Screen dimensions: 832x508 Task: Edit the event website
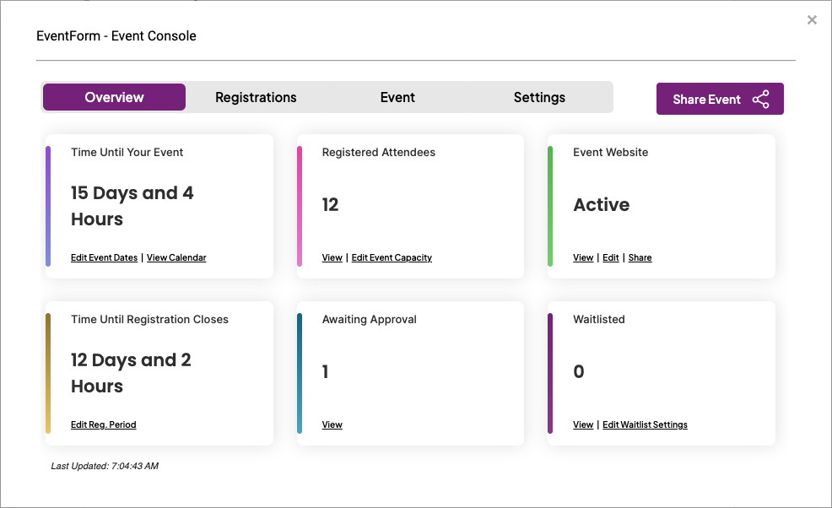(x=611, y=257)
